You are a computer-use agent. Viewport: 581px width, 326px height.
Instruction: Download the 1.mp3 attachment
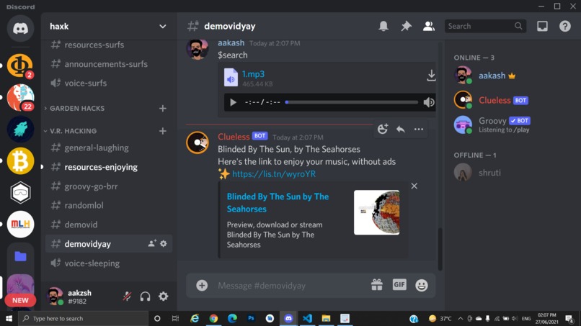click(431, 76)
